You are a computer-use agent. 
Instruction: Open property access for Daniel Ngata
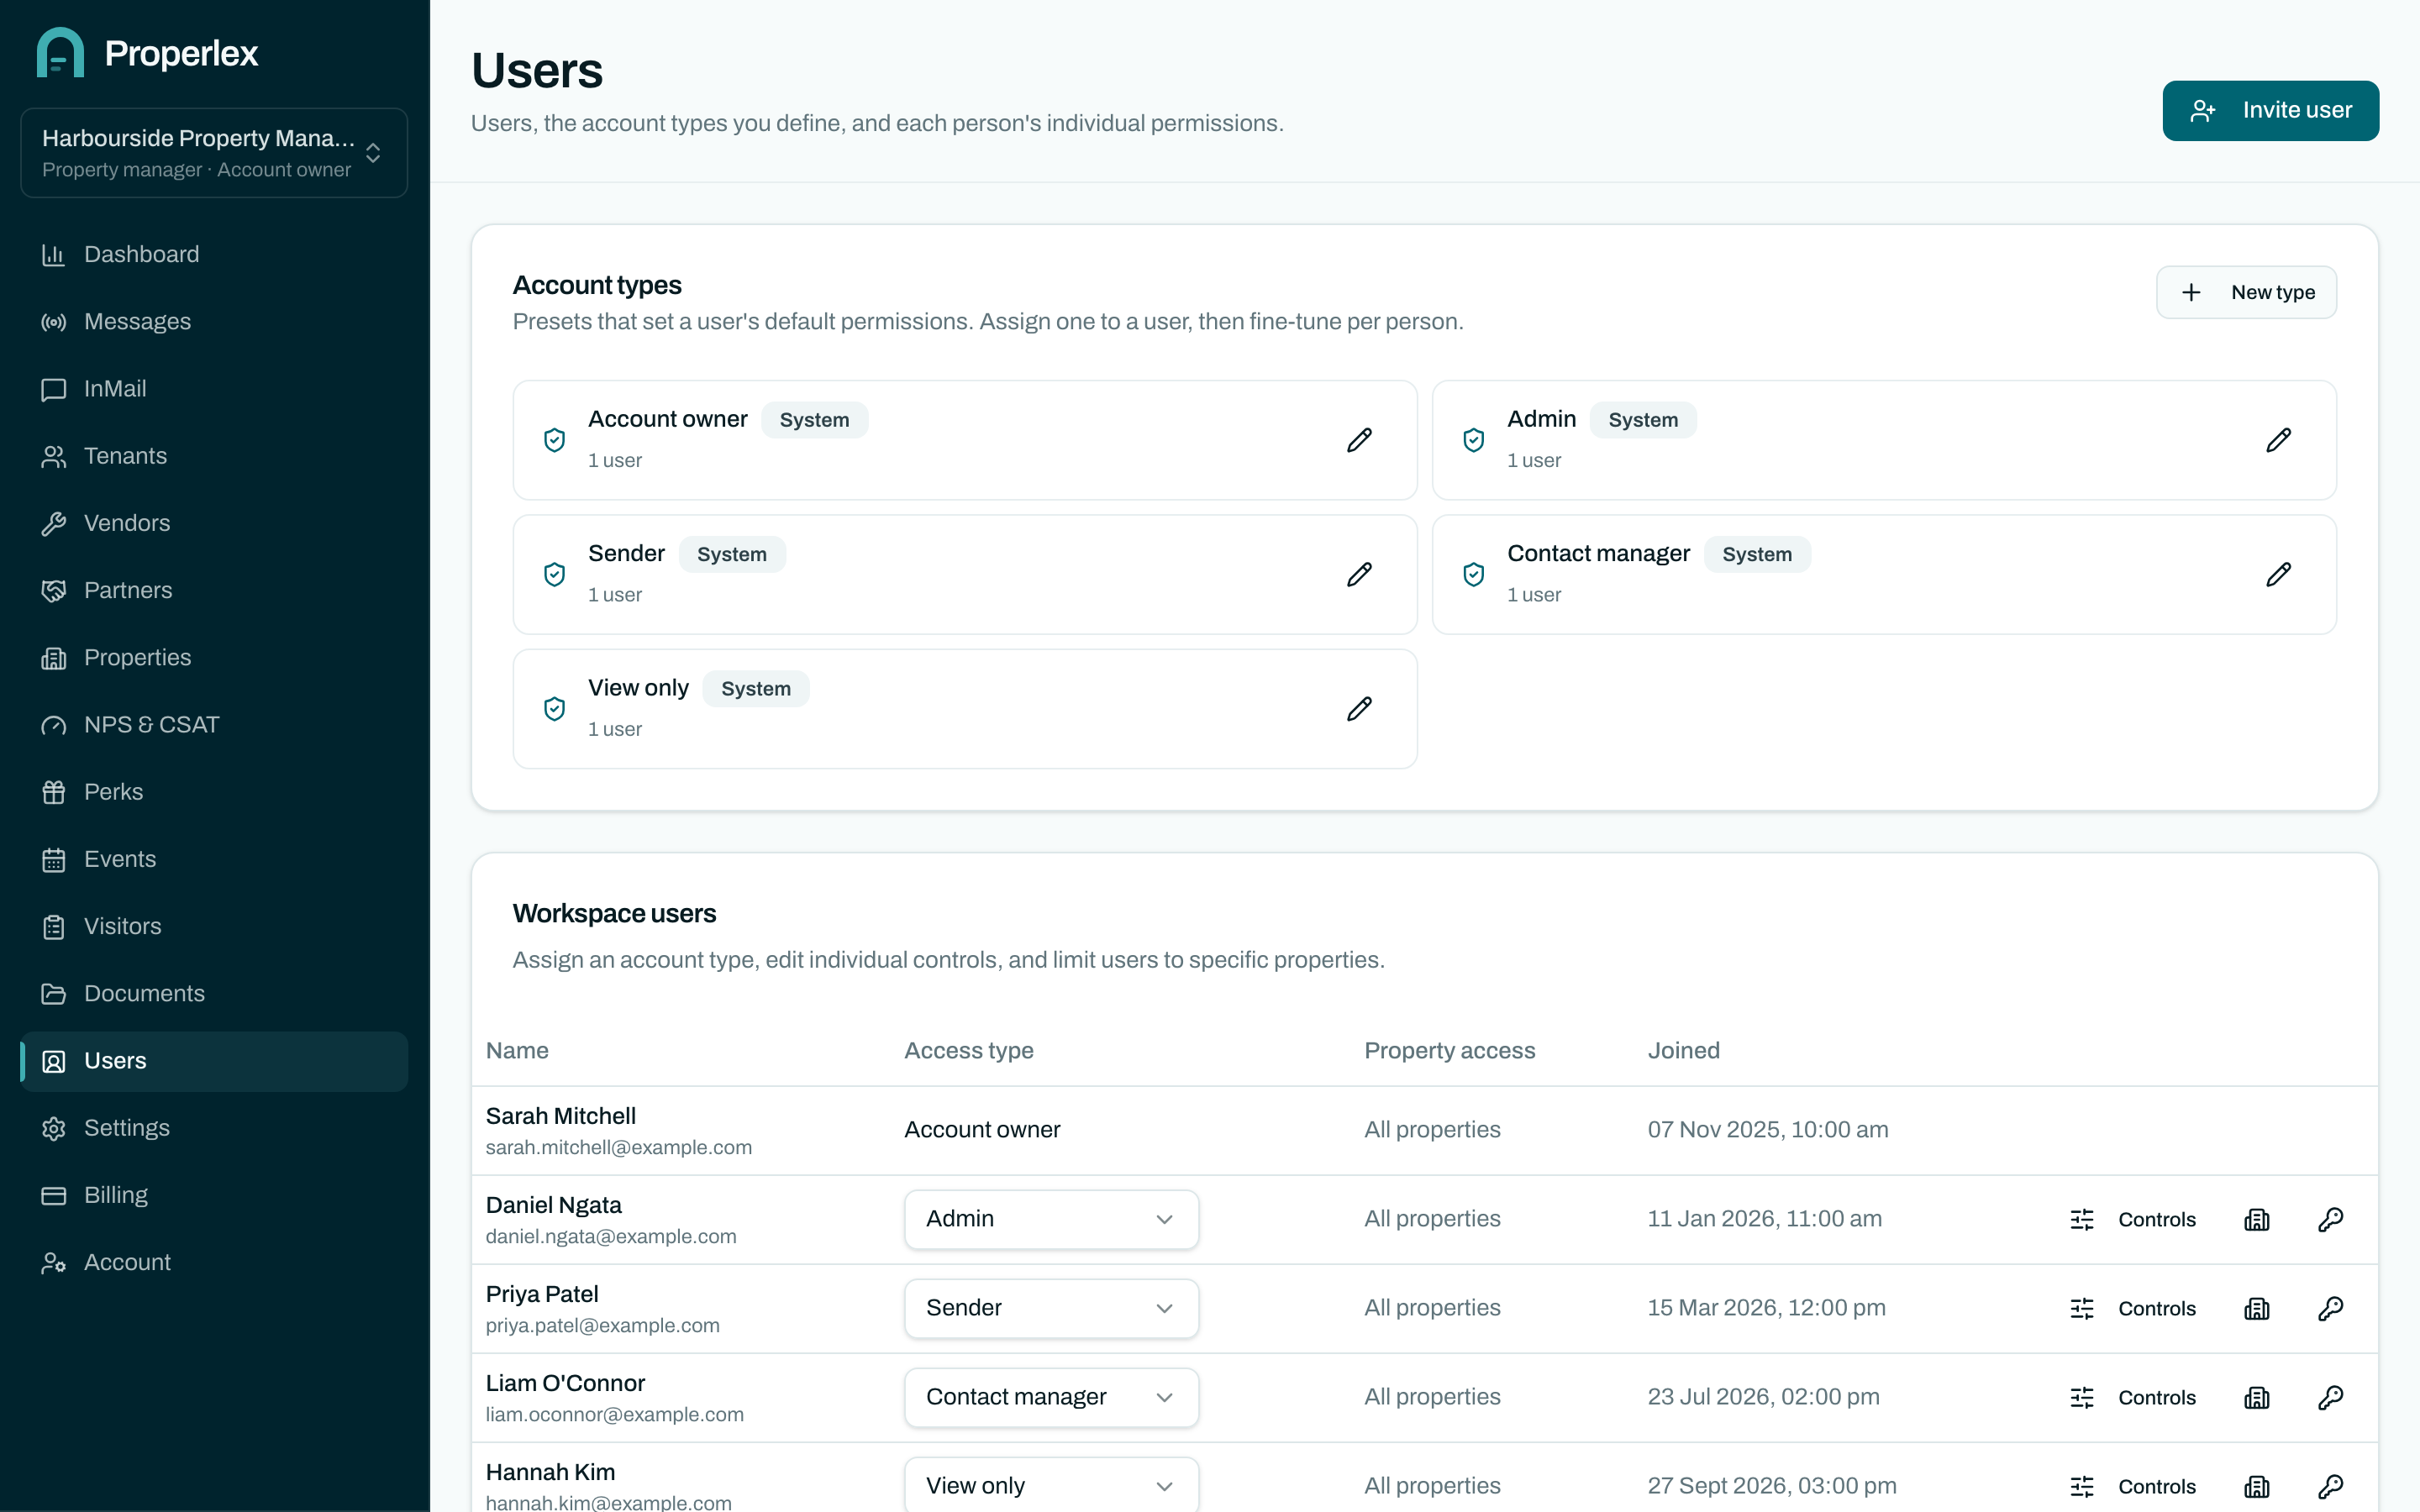tap(2257, 1219)
